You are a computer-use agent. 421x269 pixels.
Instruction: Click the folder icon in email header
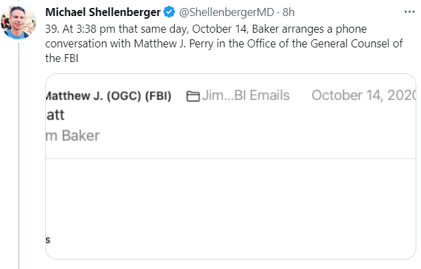193,96
